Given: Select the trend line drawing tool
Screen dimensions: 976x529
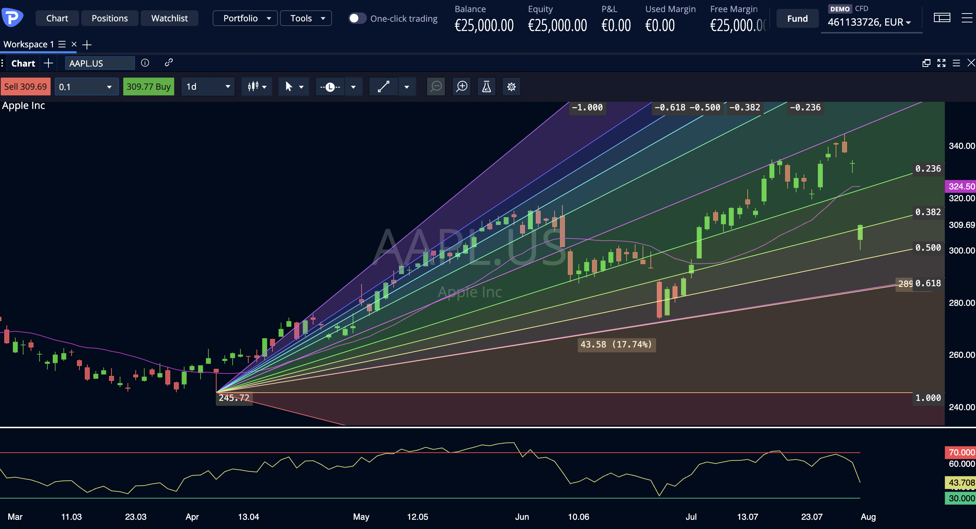Looking at the screenshot, I should click(383, 87).
